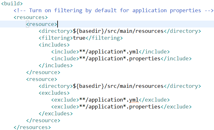
Task: Click the second opening resource tag
Action: (x=42, y=79)
